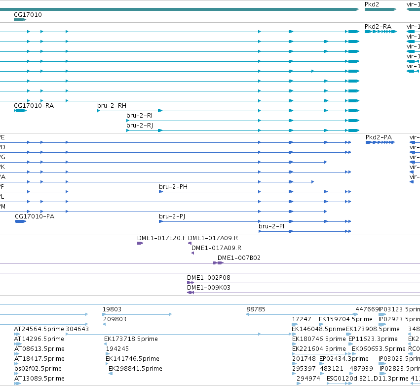Select the EK173718.5prime EST label
The height and width of the screenshot is (386, 420).
tap(131, 339)
